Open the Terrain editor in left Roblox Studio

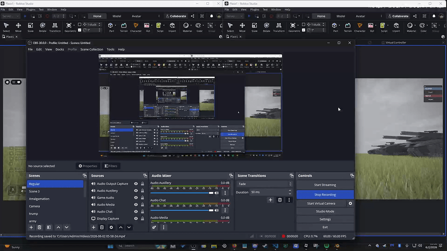tap(124, 27)
